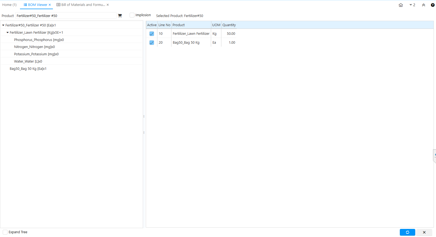Collapse the Fertilizer_Lawn Fertilizer tree node

point(8,33)
